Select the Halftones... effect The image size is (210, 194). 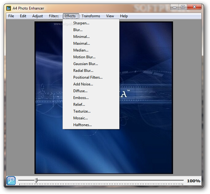[91, 125]
